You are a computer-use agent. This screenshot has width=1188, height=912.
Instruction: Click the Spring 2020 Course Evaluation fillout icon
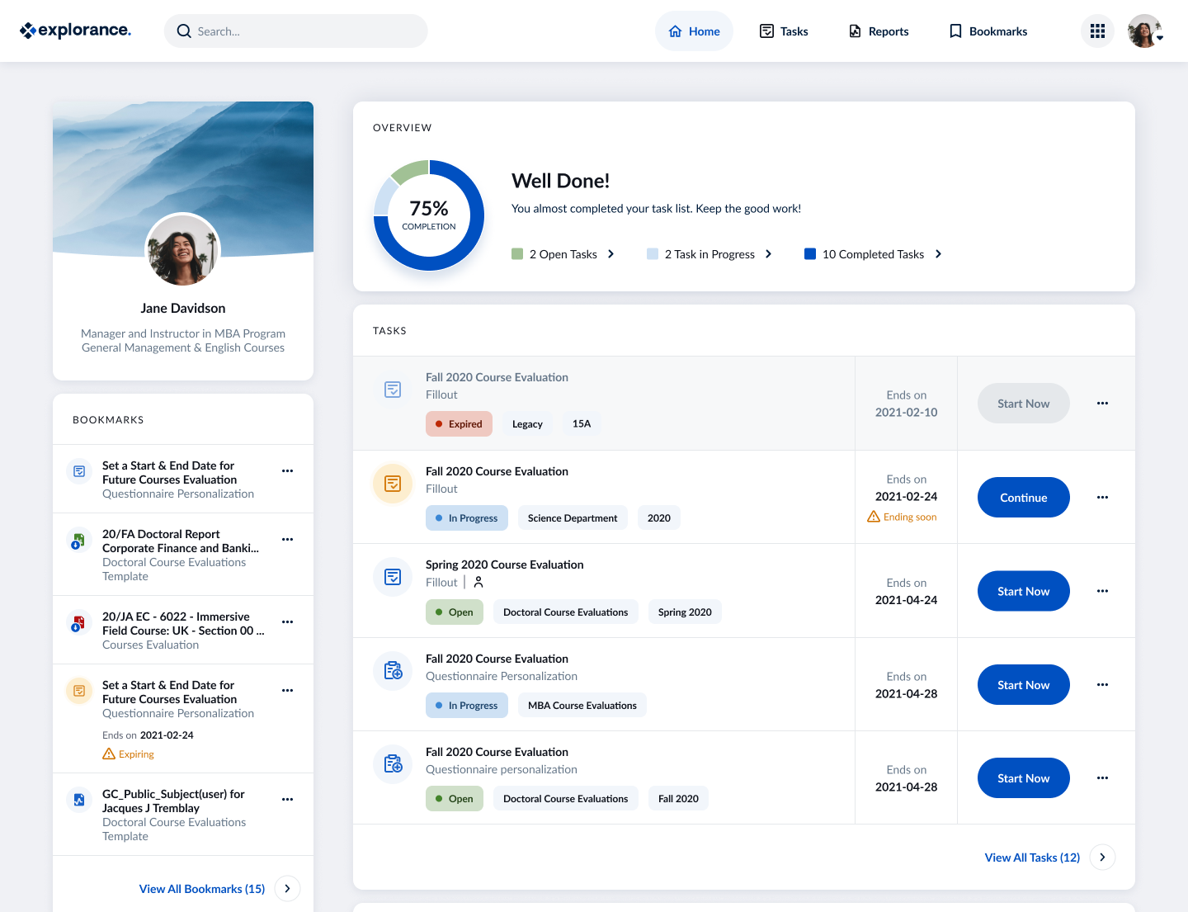click(393, 577)
